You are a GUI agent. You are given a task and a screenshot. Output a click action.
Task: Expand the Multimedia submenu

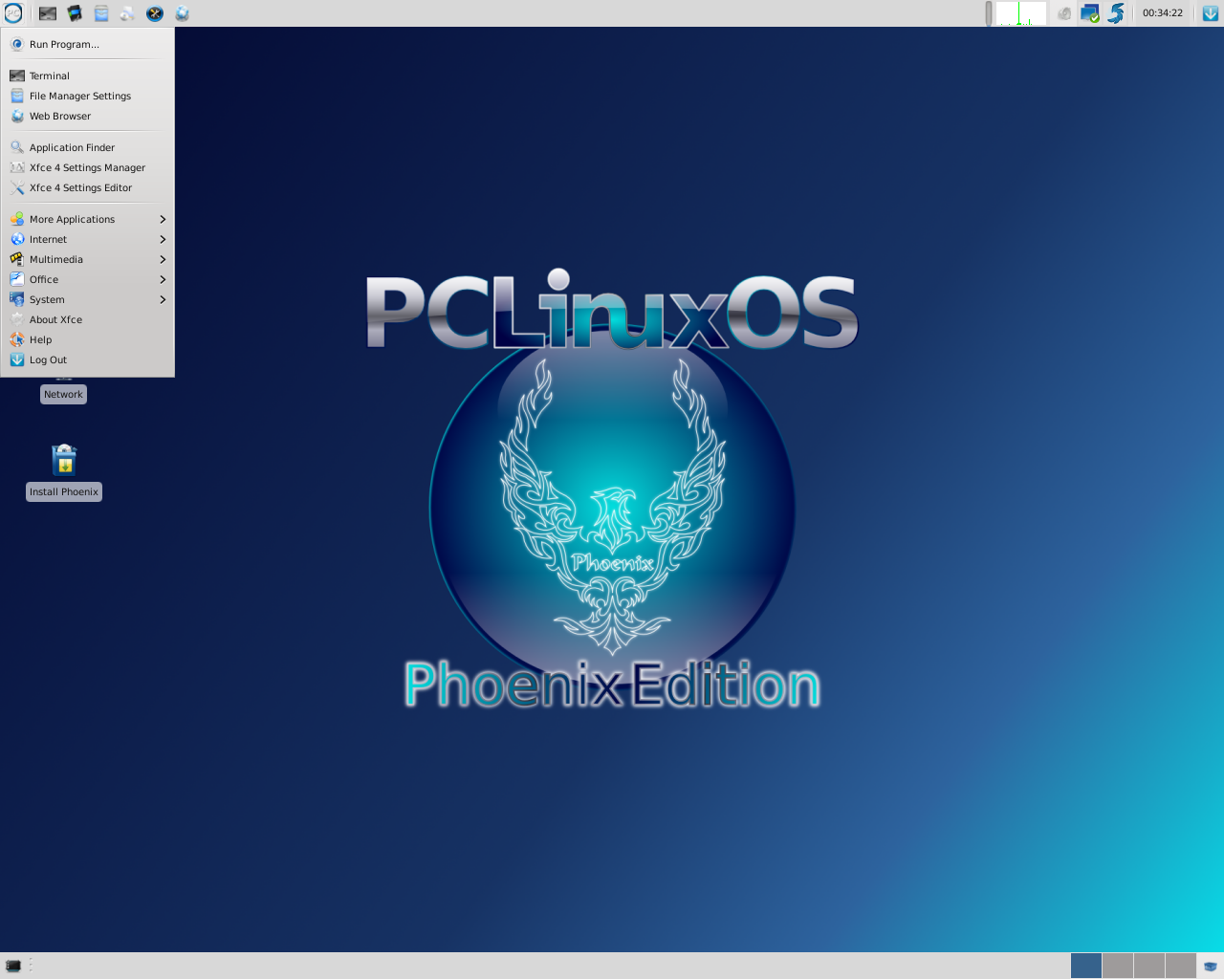pyautogui.click(x=87, y=259)
